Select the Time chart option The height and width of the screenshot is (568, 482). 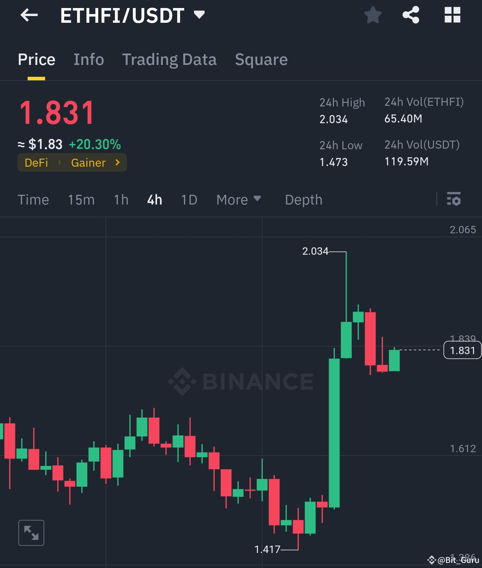(x=33, y=199)
